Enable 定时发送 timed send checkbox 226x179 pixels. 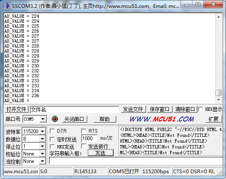tap(52, 139)
